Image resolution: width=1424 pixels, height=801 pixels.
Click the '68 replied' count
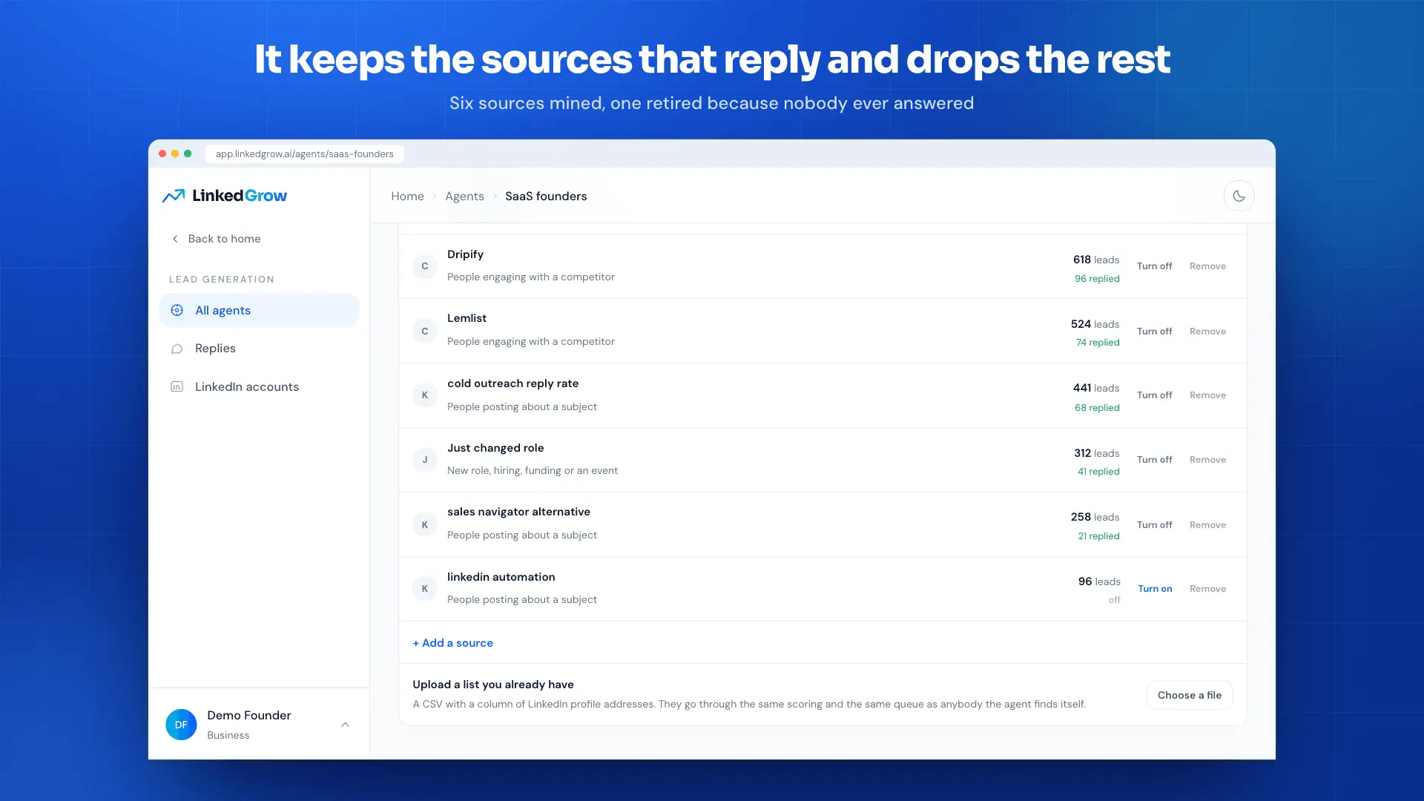click(1097, 408)
